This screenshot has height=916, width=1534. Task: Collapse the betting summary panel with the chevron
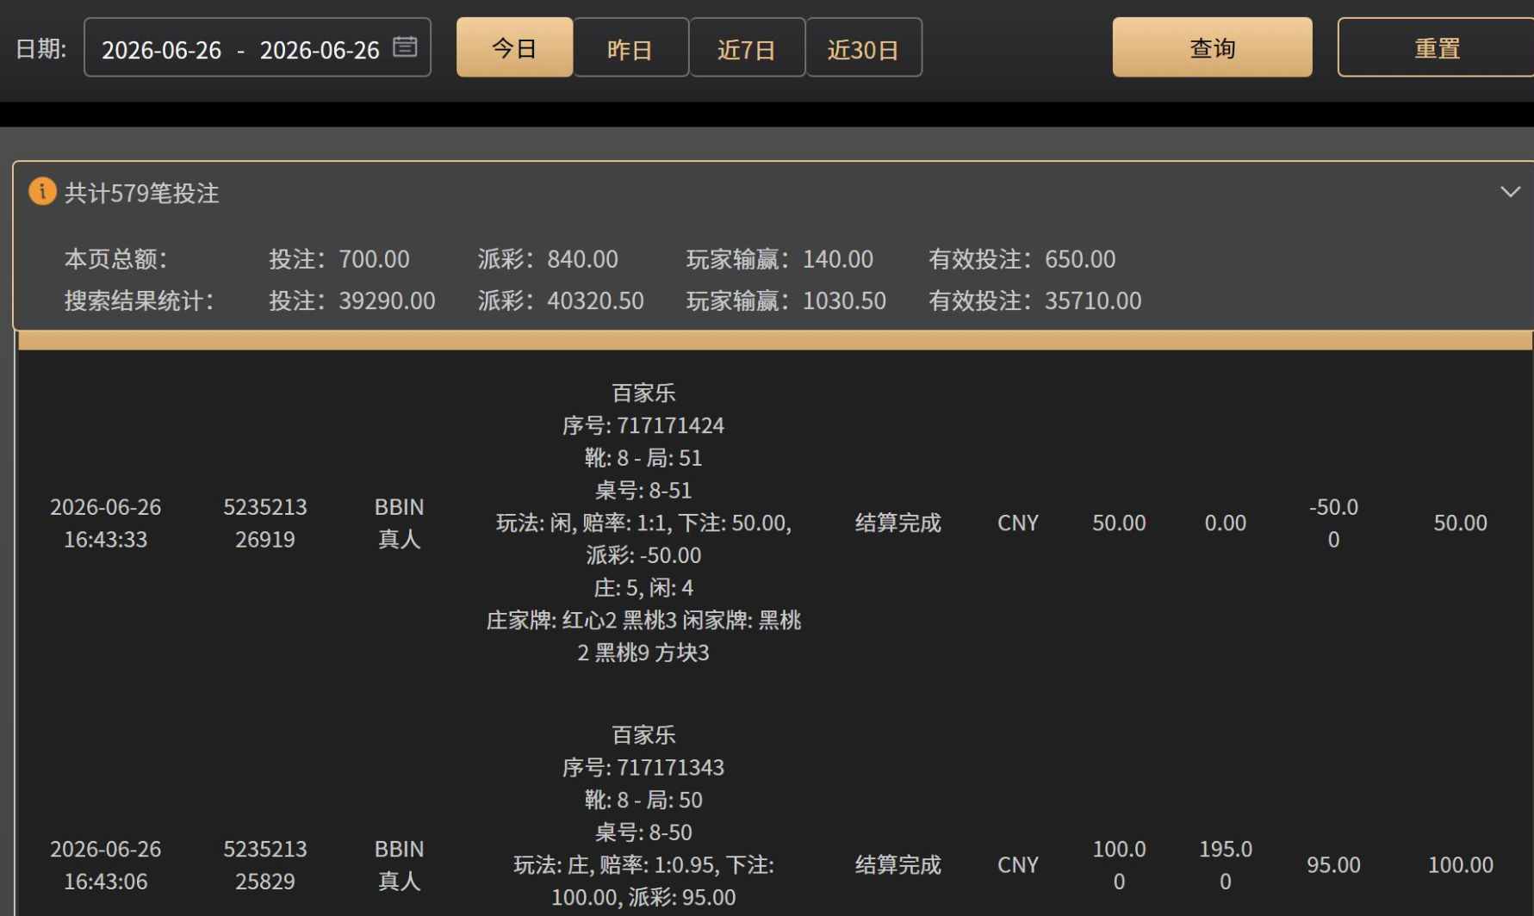[x=1510, y=192]
